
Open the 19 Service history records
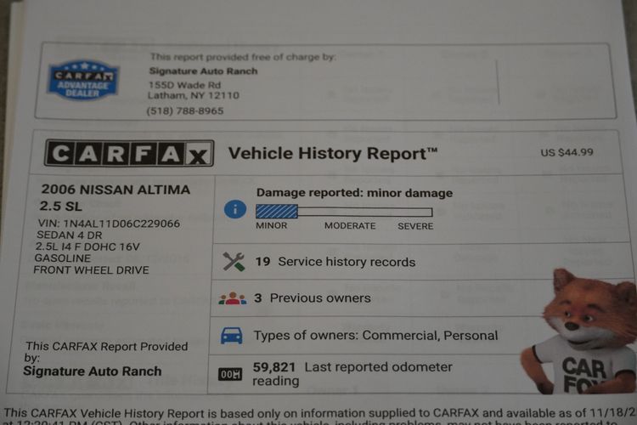[335, 262]
